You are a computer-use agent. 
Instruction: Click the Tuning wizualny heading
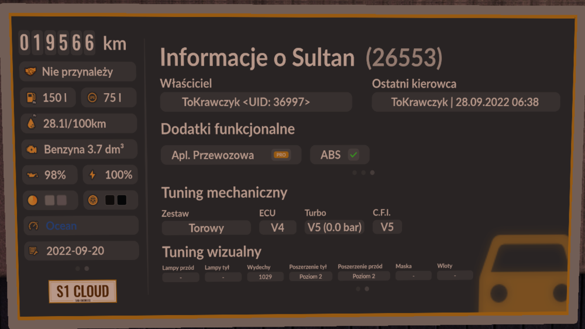pos(212,252)
